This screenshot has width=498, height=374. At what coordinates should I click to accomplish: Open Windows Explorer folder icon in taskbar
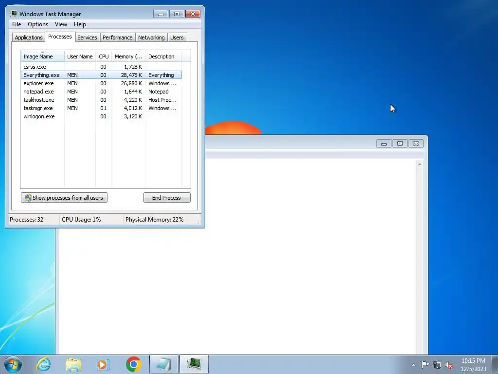(73, 364)
